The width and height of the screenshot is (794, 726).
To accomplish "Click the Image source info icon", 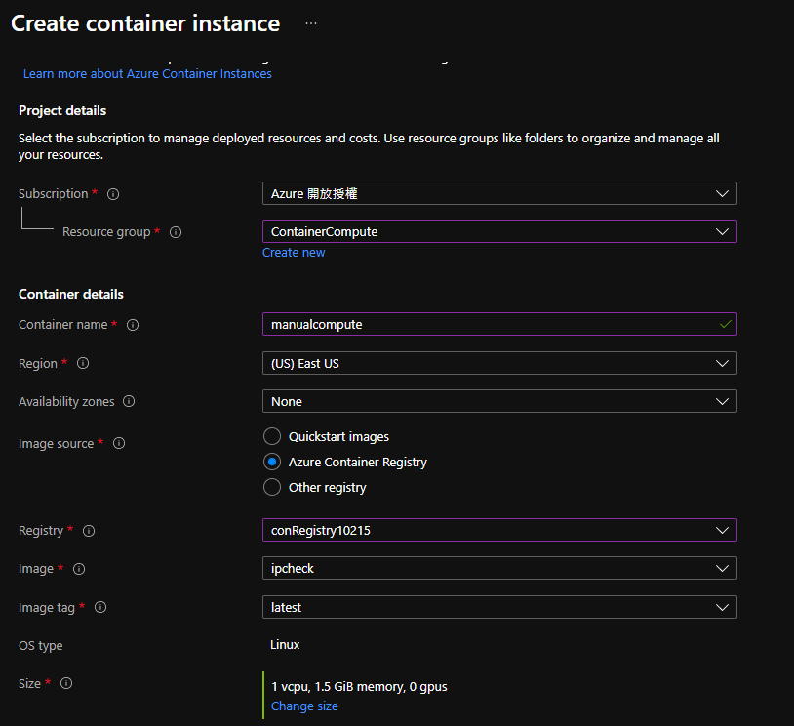I will (119, 444).
